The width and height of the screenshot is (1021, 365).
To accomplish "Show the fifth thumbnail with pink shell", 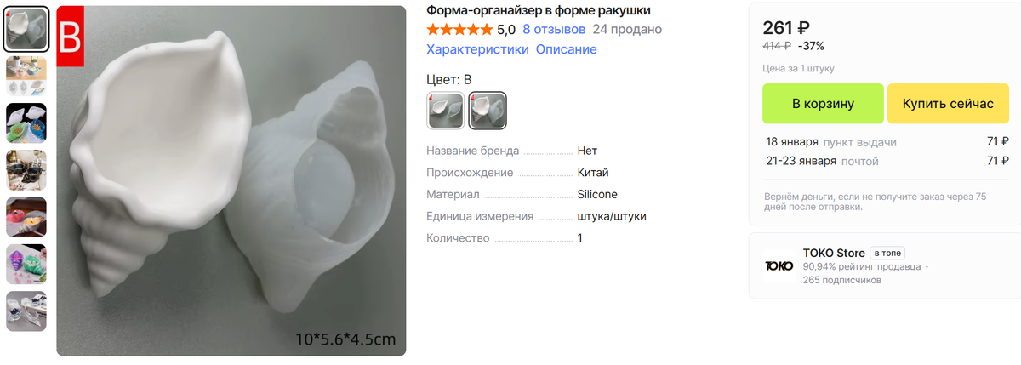I will (x=26, y=218).
